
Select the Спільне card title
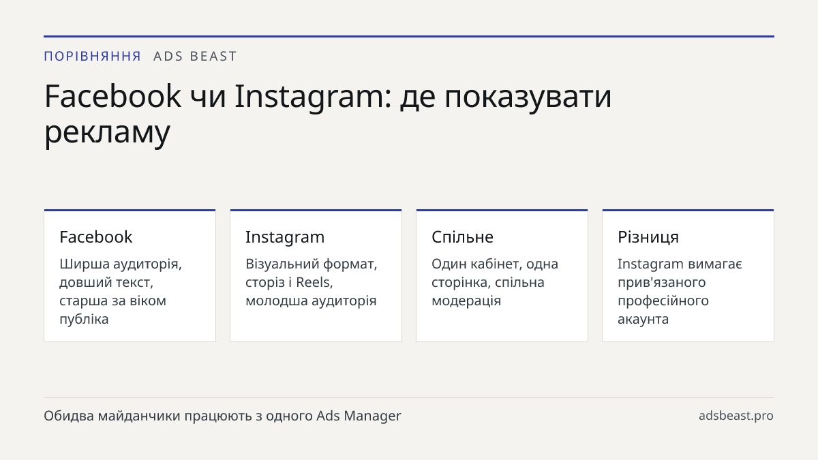462,237
